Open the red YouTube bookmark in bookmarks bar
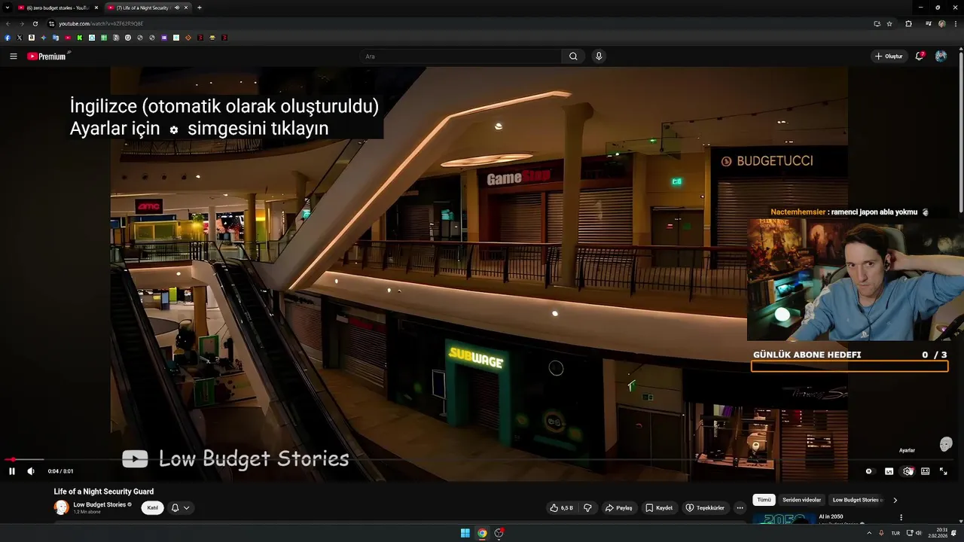The width and height of the screenshot is (964, 542). [68, 38]
